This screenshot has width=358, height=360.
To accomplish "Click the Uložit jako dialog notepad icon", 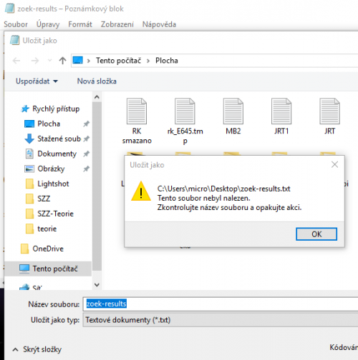I will coord(14,40).
